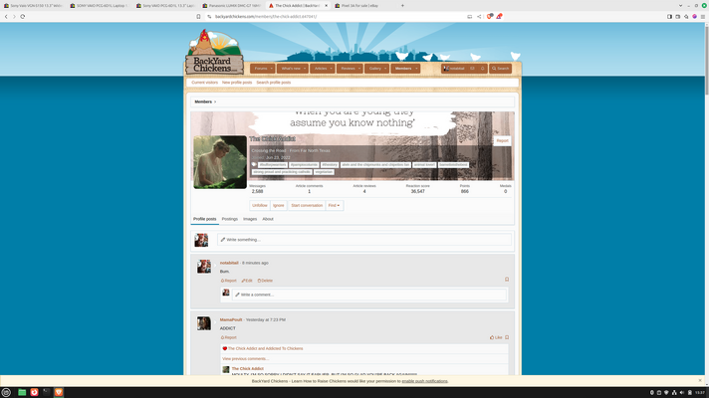Switch to the About tab
The height and width of the screenshot is (398, 709).
[x=268, y=219]
